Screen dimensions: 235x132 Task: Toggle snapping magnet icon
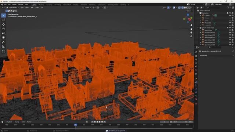tap(98, 7)
